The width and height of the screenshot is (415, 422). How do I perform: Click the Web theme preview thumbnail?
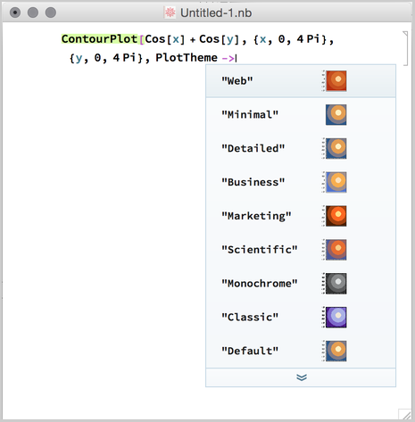pos(335,81)
